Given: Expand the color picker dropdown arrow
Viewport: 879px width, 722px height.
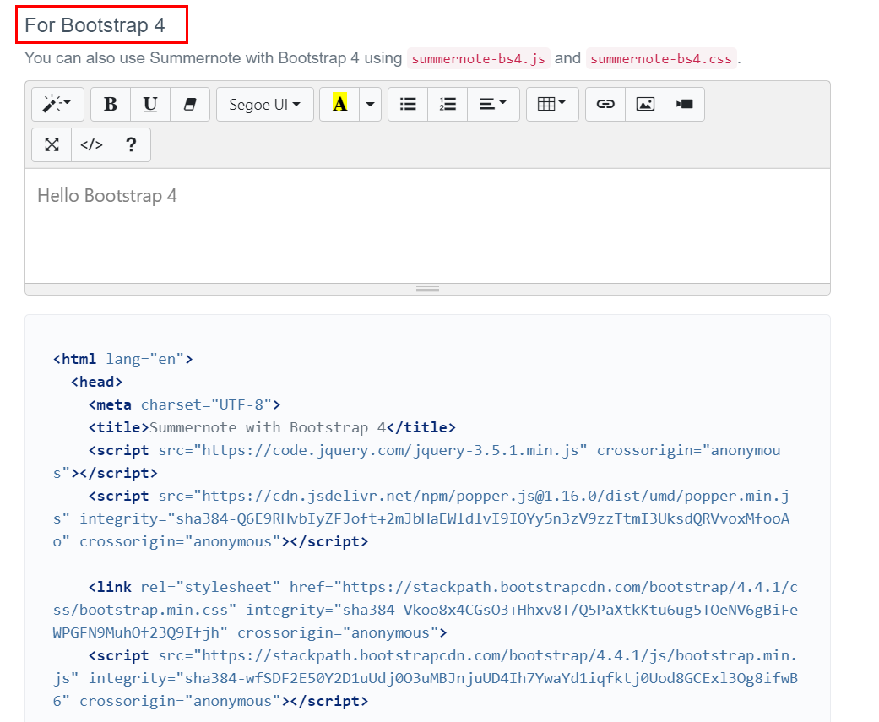Looking at the screenshot, I should (x=370, y=104).
